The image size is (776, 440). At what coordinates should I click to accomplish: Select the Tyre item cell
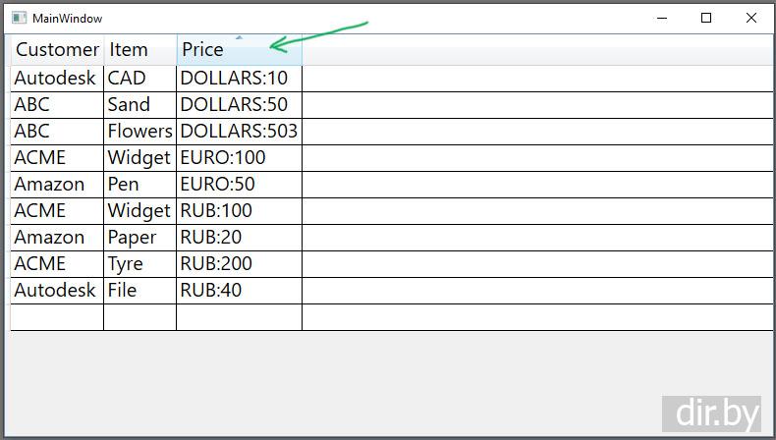click(140, 264)
